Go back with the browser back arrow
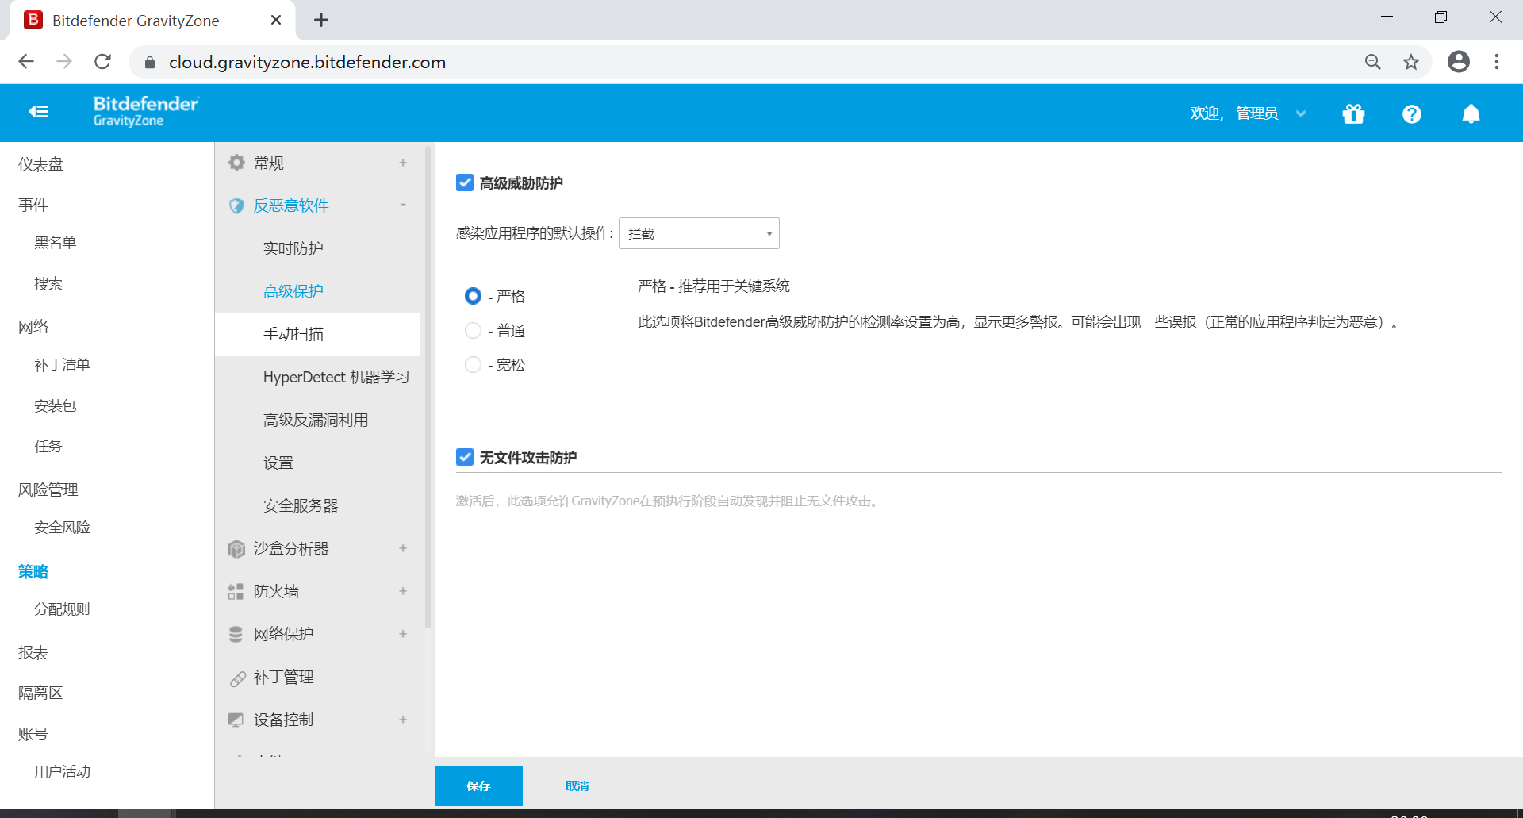The height and width of the screenshot is (818, 1523). 26,62
